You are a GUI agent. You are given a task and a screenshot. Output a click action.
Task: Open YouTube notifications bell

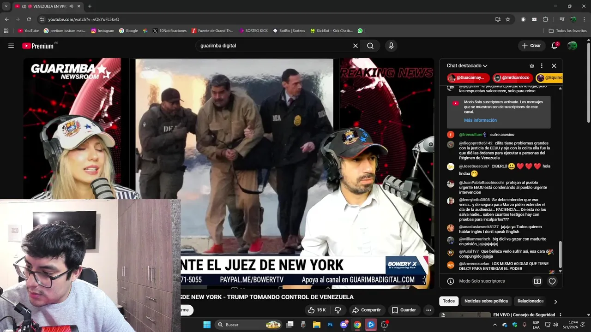click(555, 46)
